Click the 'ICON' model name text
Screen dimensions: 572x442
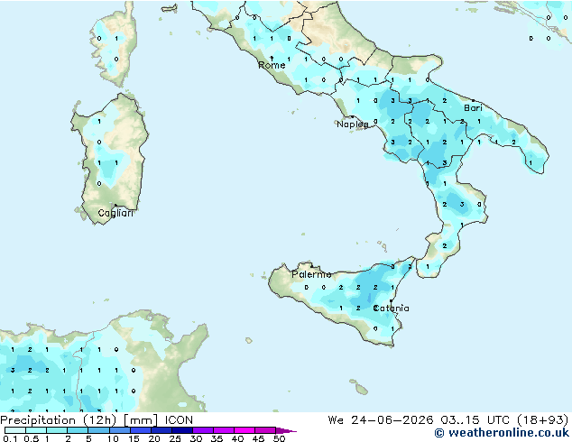pyautogui.click(x=179, y=420)
